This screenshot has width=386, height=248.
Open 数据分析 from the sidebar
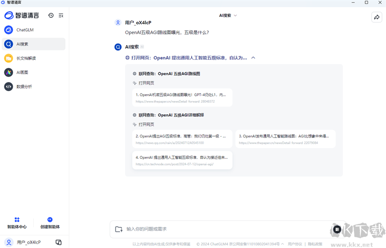tap(33, 87)
